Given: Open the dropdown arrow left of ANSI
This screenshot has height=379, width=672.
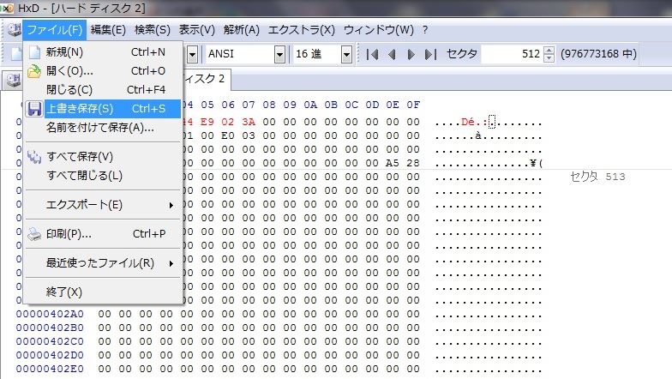Looking at the screenshot, I should (192, 54).
